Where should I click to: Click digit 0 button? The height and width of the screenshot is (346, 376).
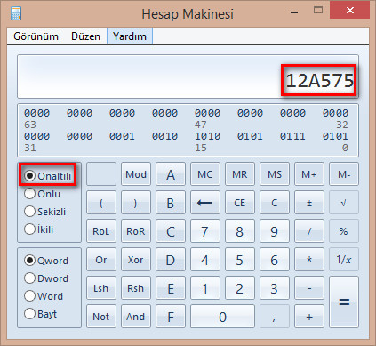point(222,317)
